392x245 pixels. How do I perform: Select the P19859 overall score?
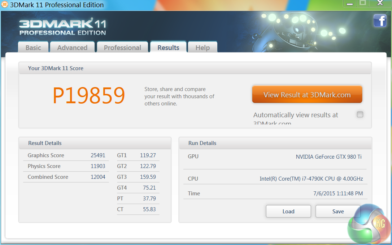point(89,95)
